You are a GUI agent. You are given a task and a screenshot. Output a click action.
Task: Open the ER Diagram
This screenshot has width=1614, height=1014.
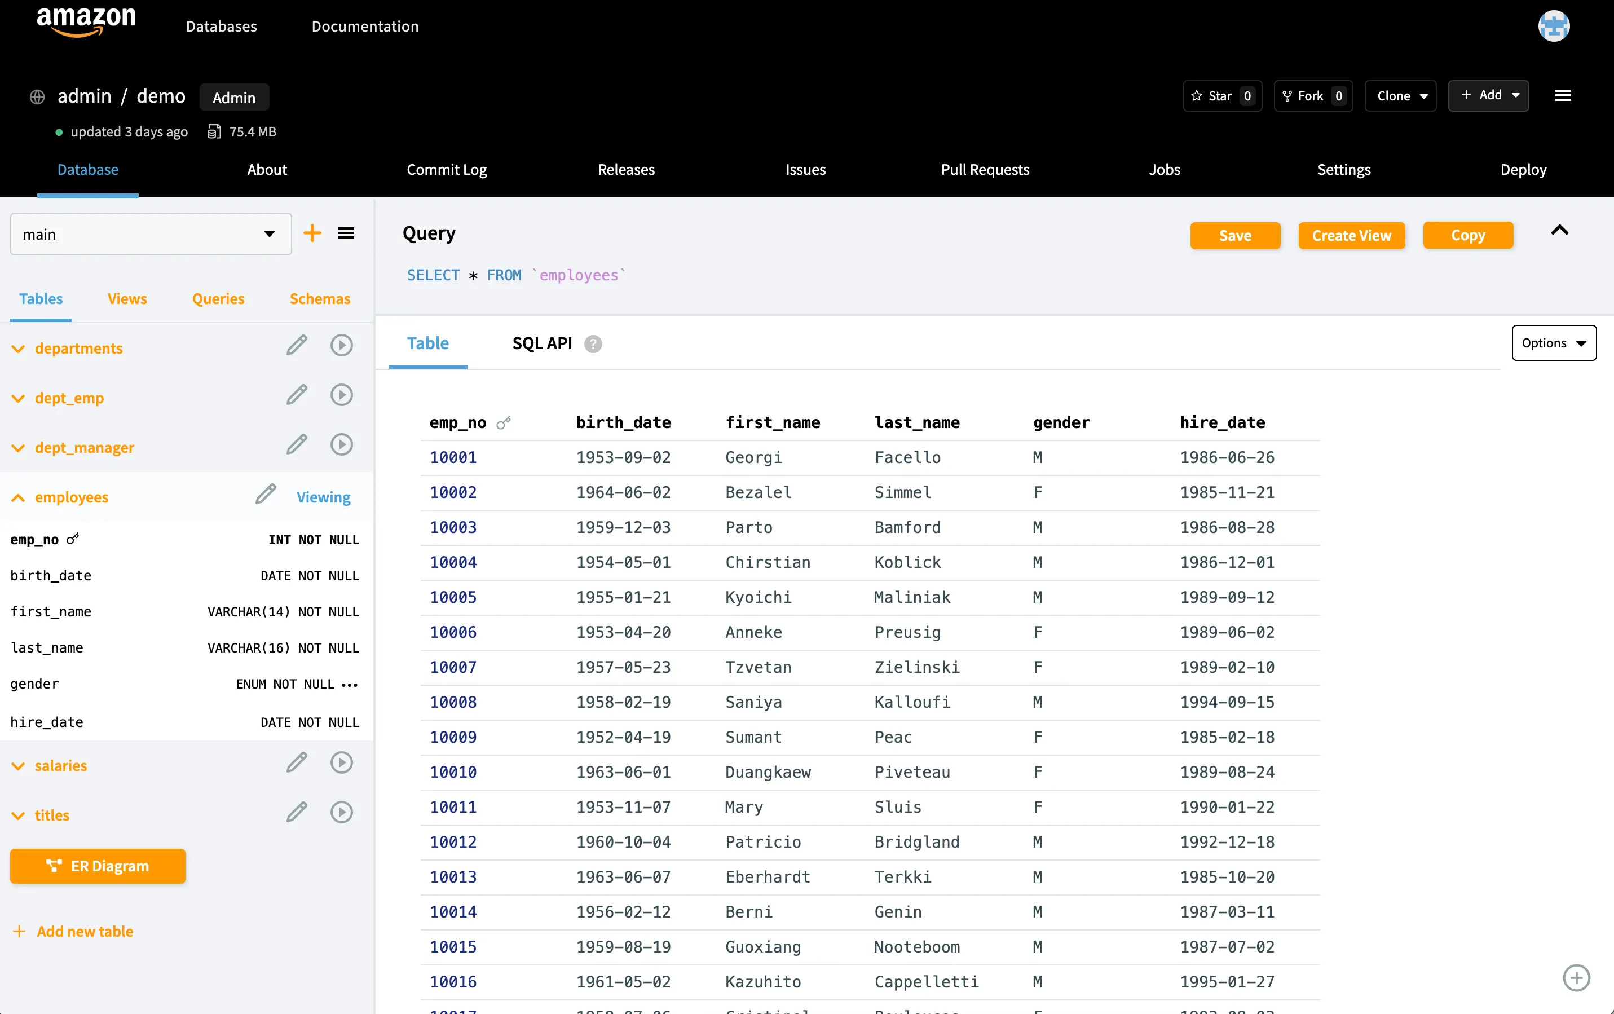coord(98,866)
